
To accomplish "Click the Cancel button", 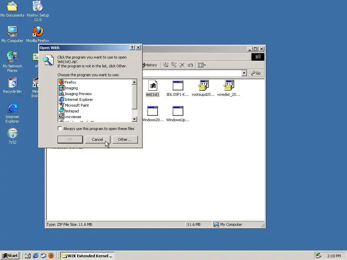I will [98, 139].
